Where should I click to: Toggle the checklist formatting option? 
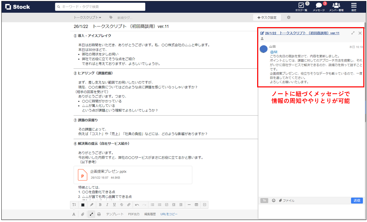pyautogui.click(x=166, y=205)
